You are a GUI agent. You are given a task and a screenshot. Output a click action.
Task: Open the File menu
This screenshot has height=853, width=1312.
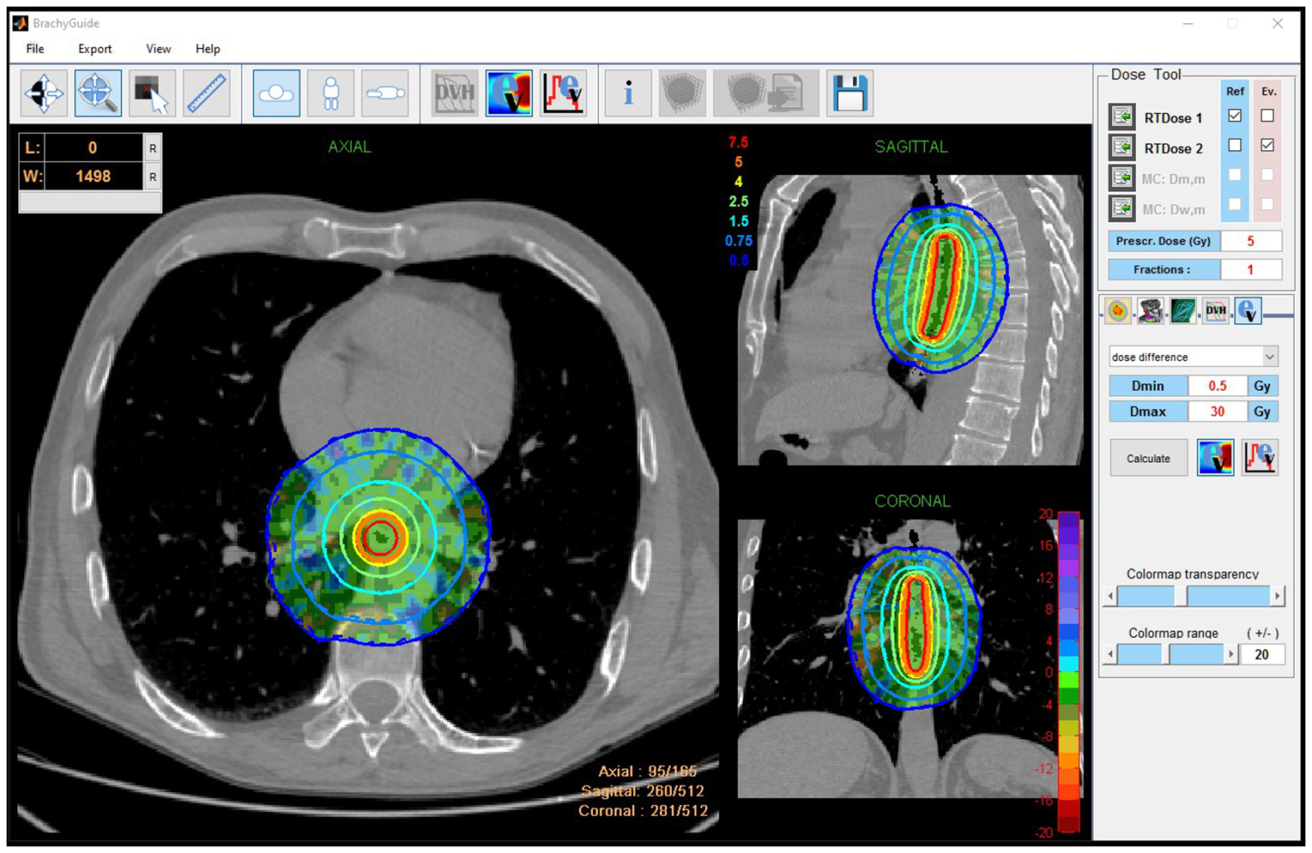[x=35, y=49]
